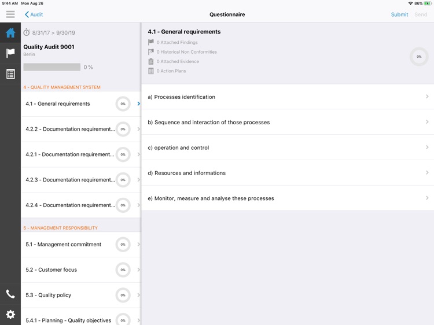Tap the phone icon in sidebar
The image size is (434, 325).
tap(10, 294)
